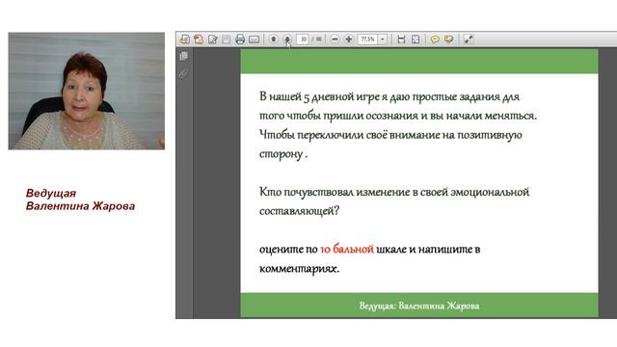The height and width of the screenshot is (347, 617).
Task: Zoom in with the plus button
Action: (349, 39)
